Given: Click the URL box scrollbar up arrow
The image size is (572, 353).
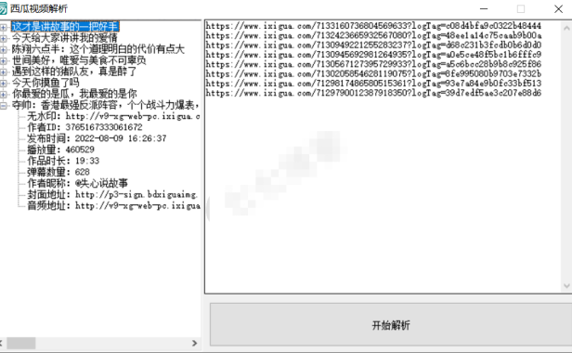Looking at the screenshot, I should point(566,28).
